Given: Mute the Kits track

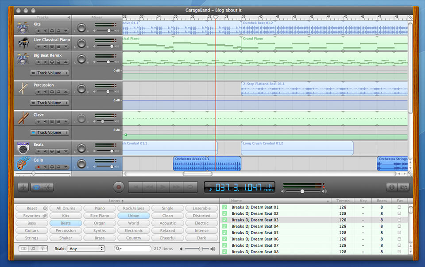Looking at the screenshot, I should (x=45, y=31).
